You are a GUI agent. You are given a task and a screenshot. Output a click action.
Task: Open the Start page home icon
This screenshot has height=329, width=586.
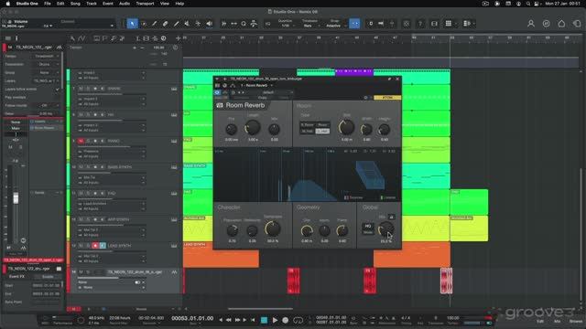point(561,24)
